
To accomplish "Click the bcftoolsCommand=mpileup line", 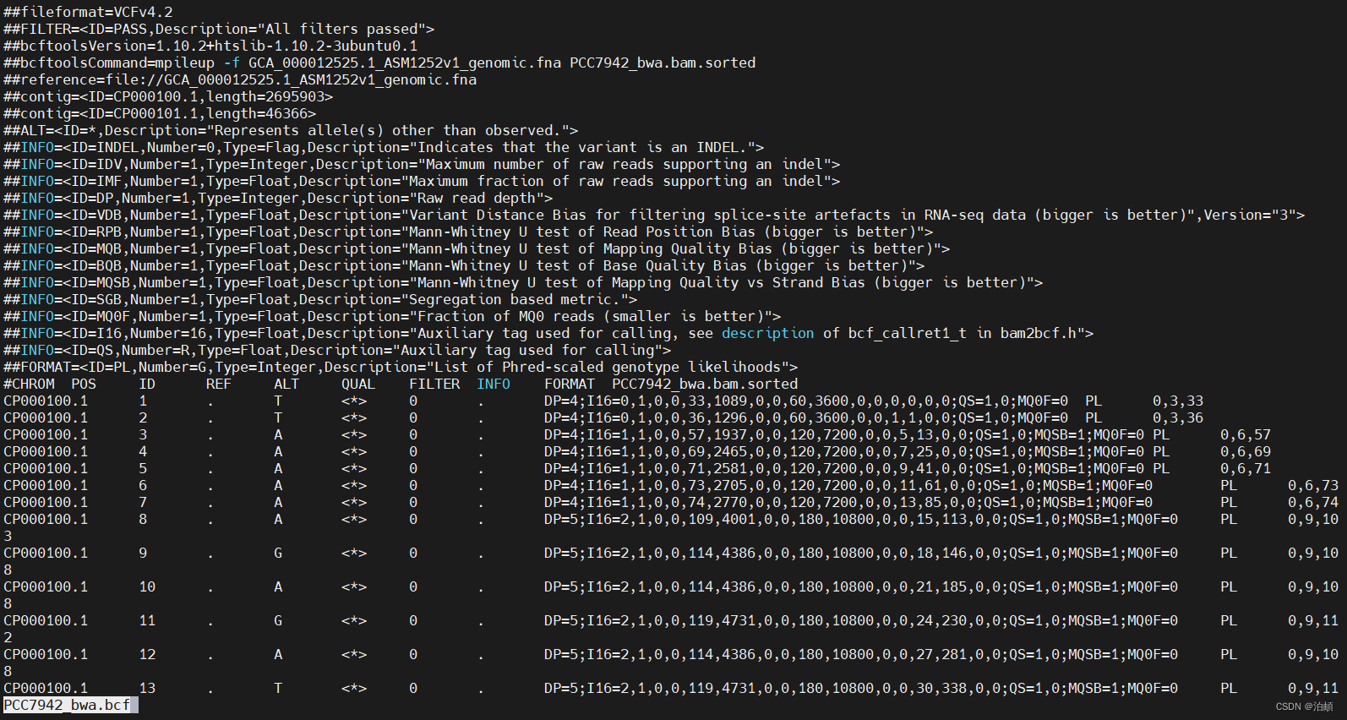I will coord(379,63).
